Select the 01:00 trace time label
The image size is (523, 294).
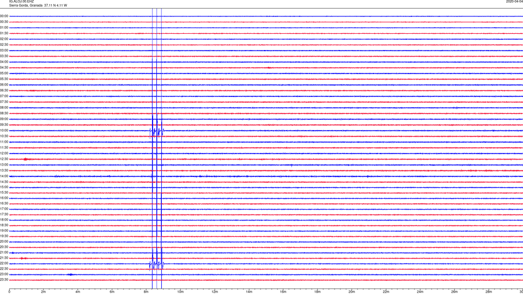[x=4, y=28]
